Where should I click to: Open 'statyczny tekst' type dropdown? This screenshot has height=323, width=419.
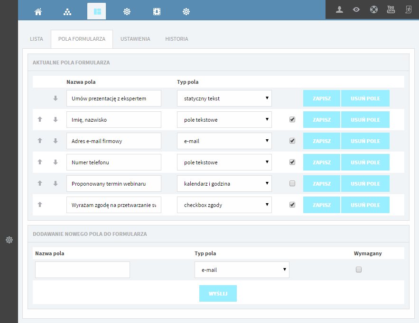(x=224, y=98)
